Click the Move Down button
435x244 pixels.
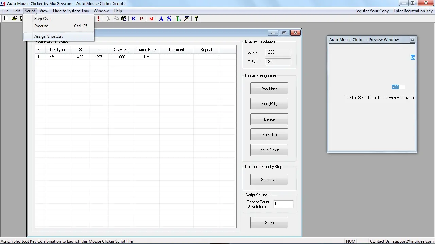tap(269, 150)
